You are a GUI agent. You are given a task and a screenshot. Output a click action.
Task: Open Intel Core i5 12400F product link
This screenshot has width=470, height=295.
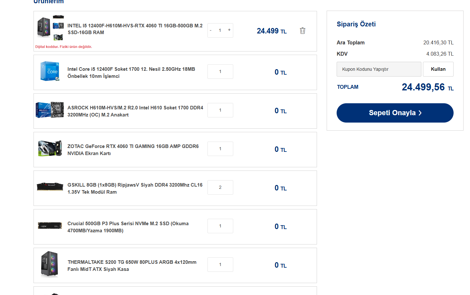(x=131, y=73)
